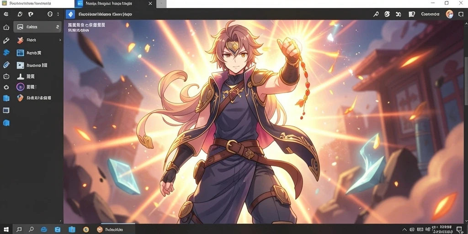Open the user avatar profile picture

[x=449, y=14]
